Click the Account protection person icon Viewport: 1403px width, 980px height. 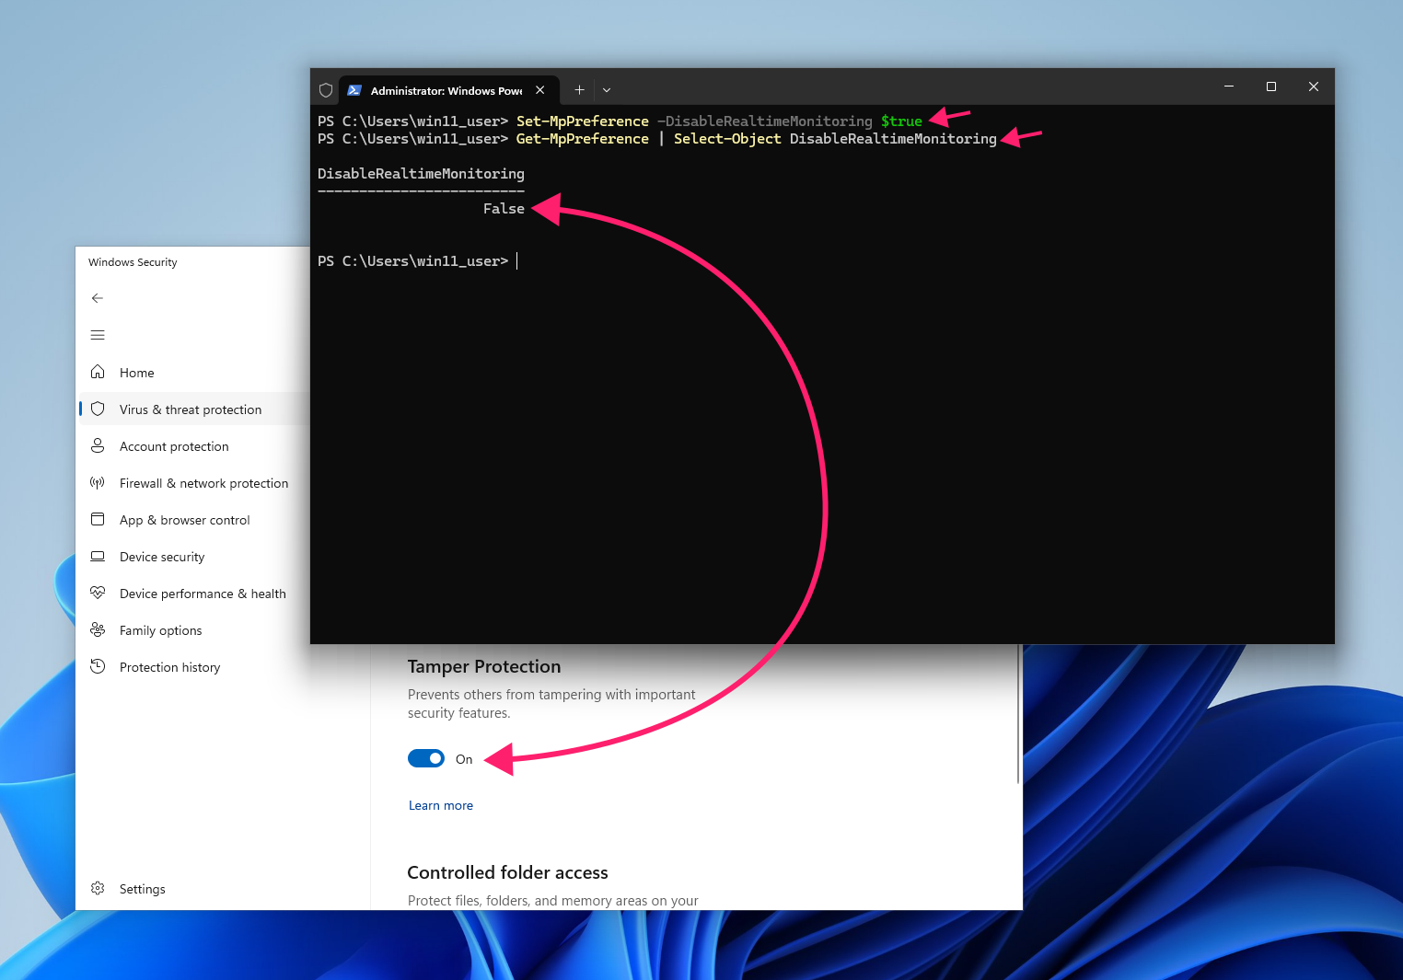[98, 445]
